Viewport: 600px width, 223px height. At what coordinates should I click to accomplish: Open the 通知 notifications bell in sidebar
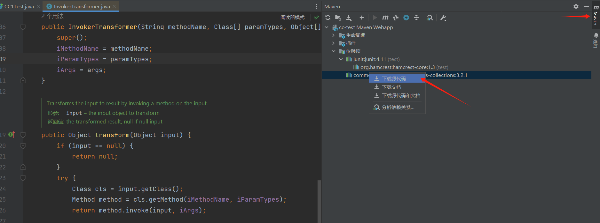click(596, 35)
